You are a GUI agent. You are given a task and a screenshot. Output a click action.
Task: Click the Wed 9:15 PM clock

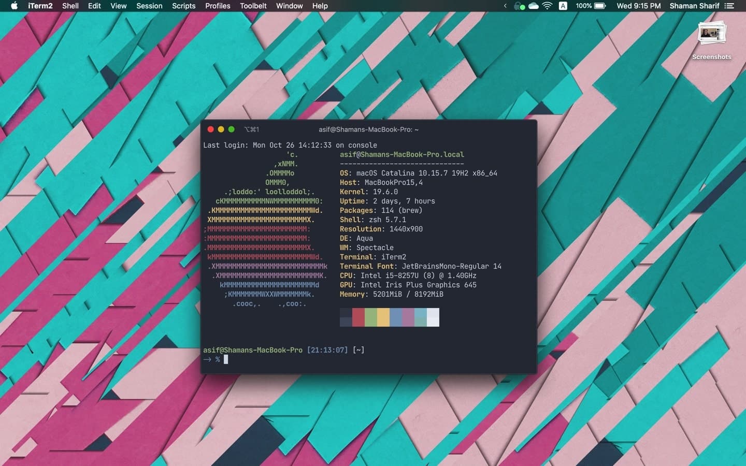tap(638, 6)
